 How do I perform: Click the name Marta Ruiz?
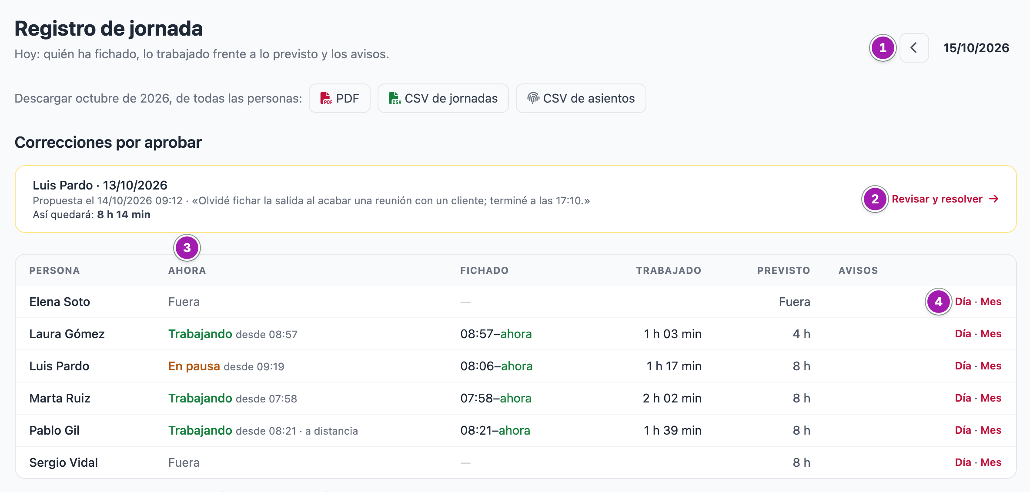click(60, 398)
